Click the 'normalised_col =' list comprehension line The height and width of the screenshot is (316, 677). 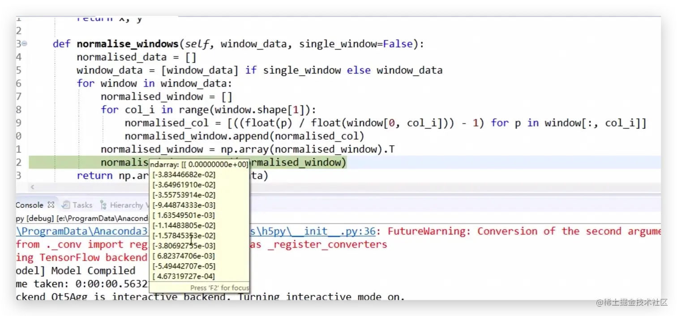(x=386, y=123)
